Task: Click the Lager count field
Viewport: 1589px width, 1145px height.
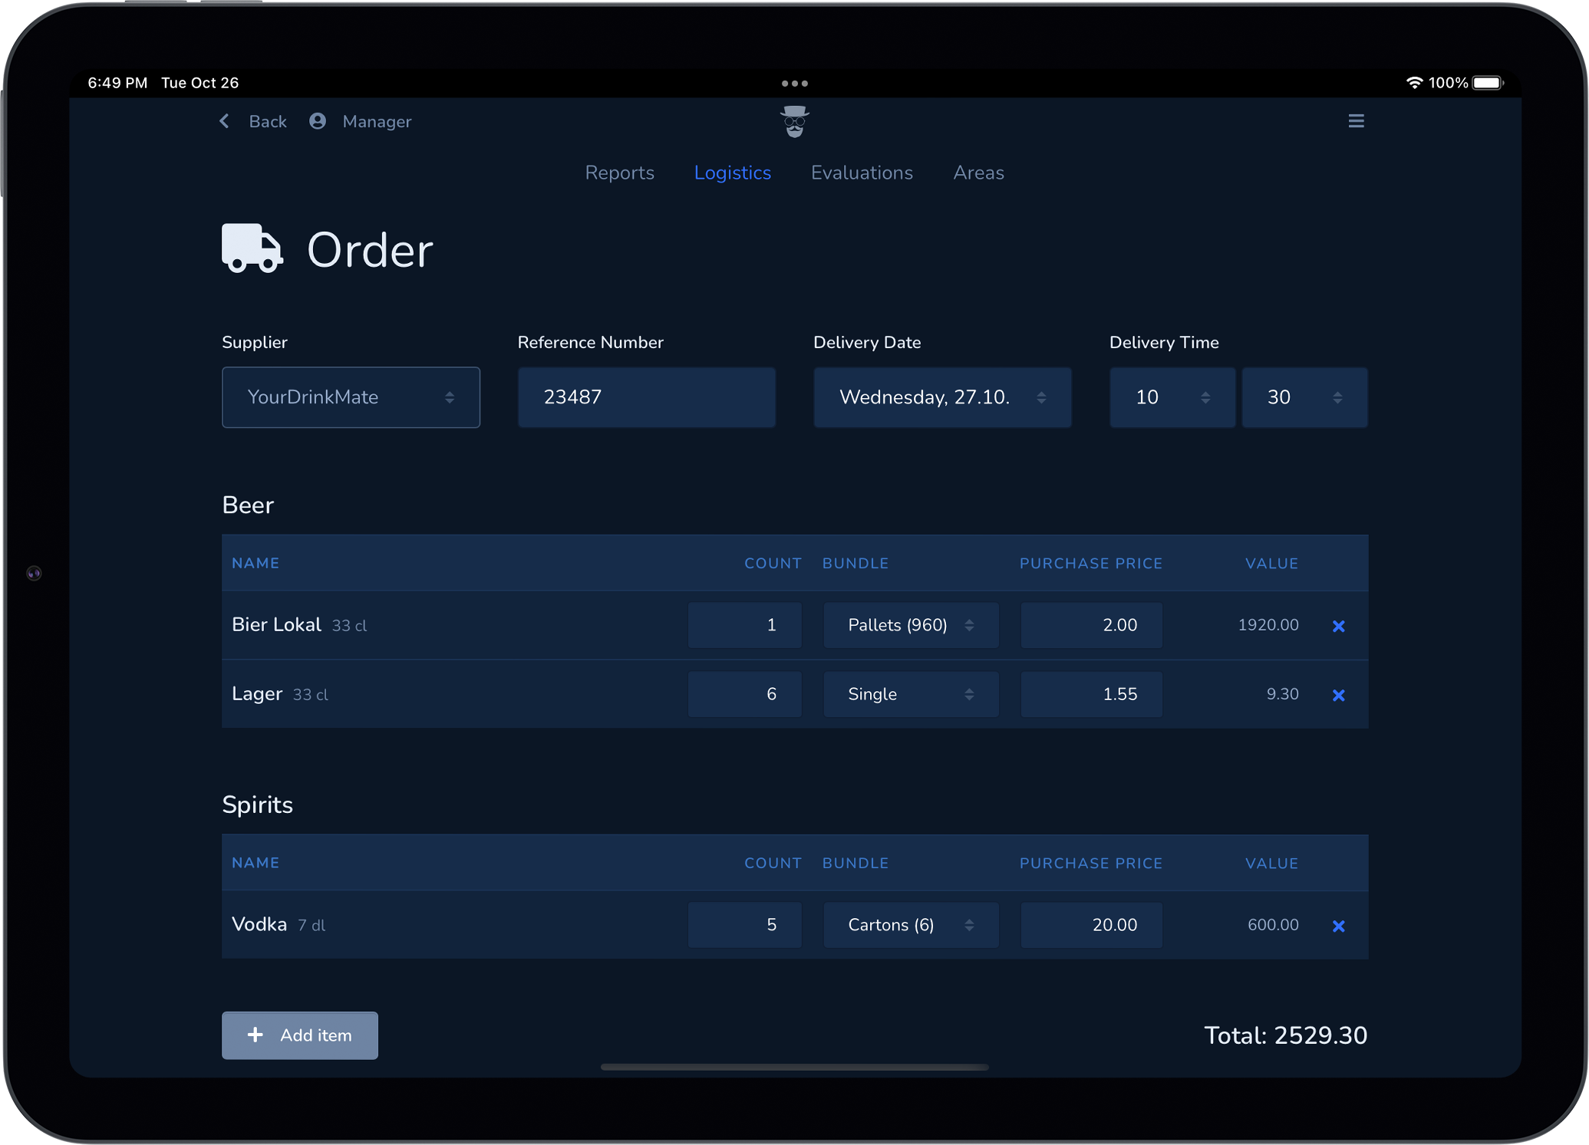Action: pos(744,694)
